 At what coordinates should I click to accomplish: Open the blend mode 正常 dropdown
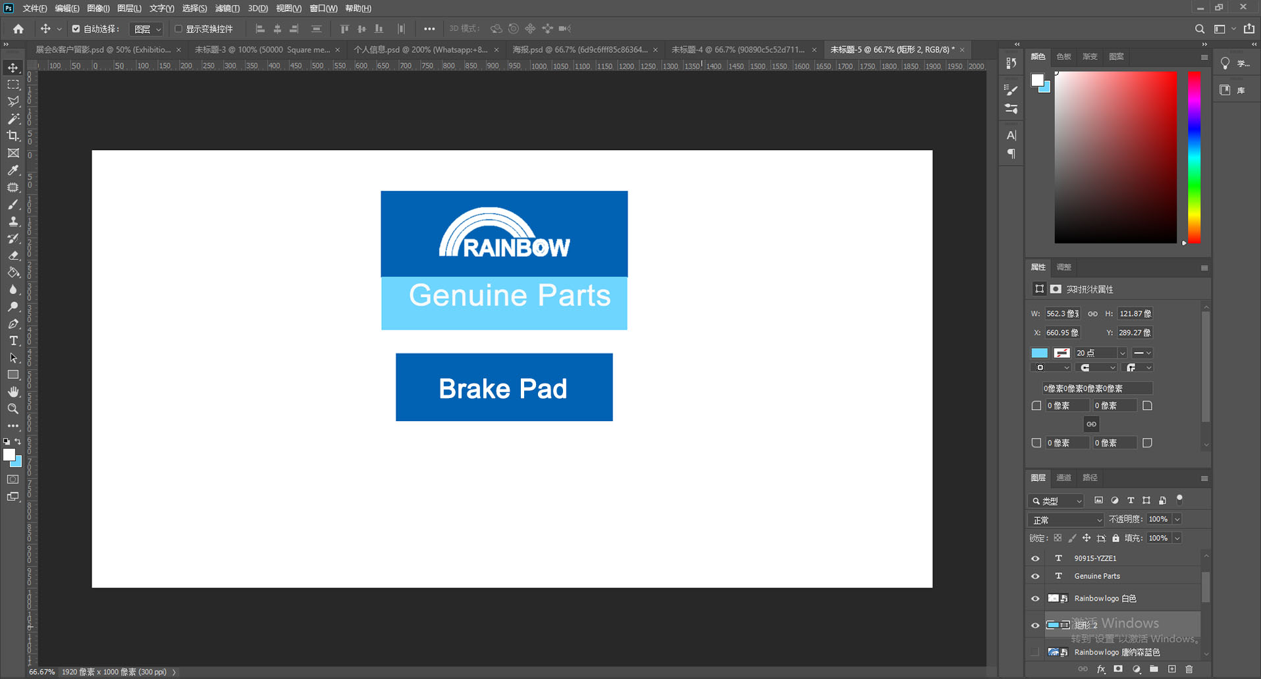(x=1066, y=520)
